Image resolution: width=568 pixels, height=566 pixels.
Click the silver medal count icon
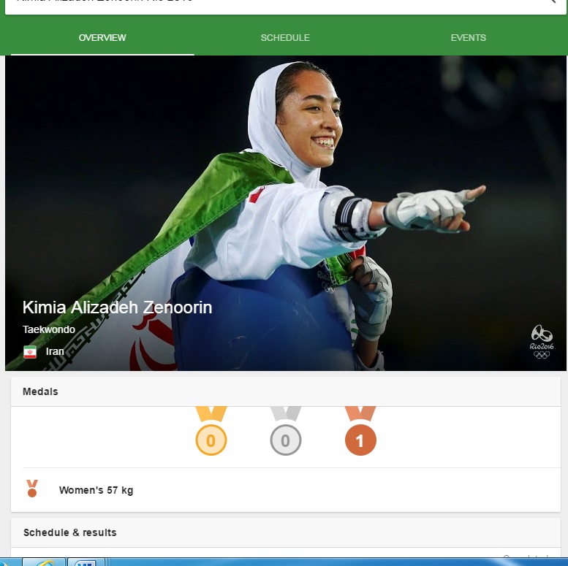[285, 431]
